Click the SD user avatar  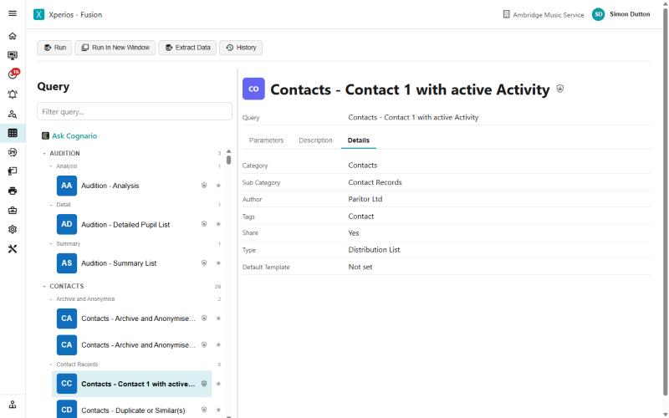pos(598,14)
